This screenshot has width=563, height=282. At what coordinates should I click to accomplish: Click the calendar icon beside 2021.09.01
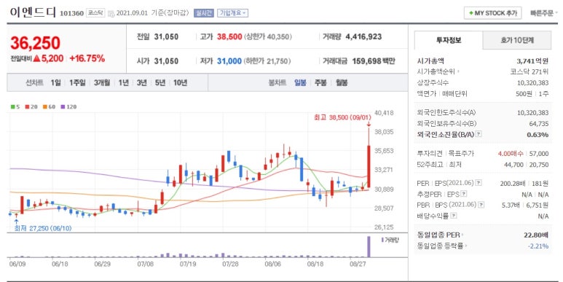pyautogui.click(x=111, y=13)
